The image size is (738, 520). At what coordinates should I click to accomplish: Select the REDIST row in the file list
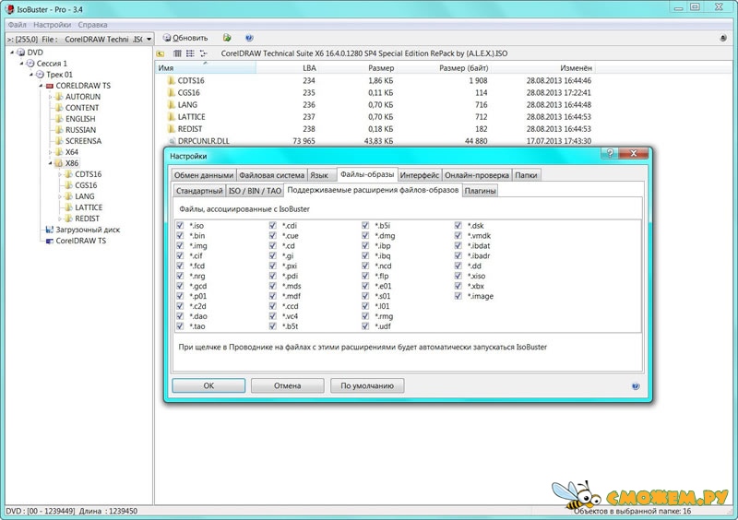coord(376,129)
